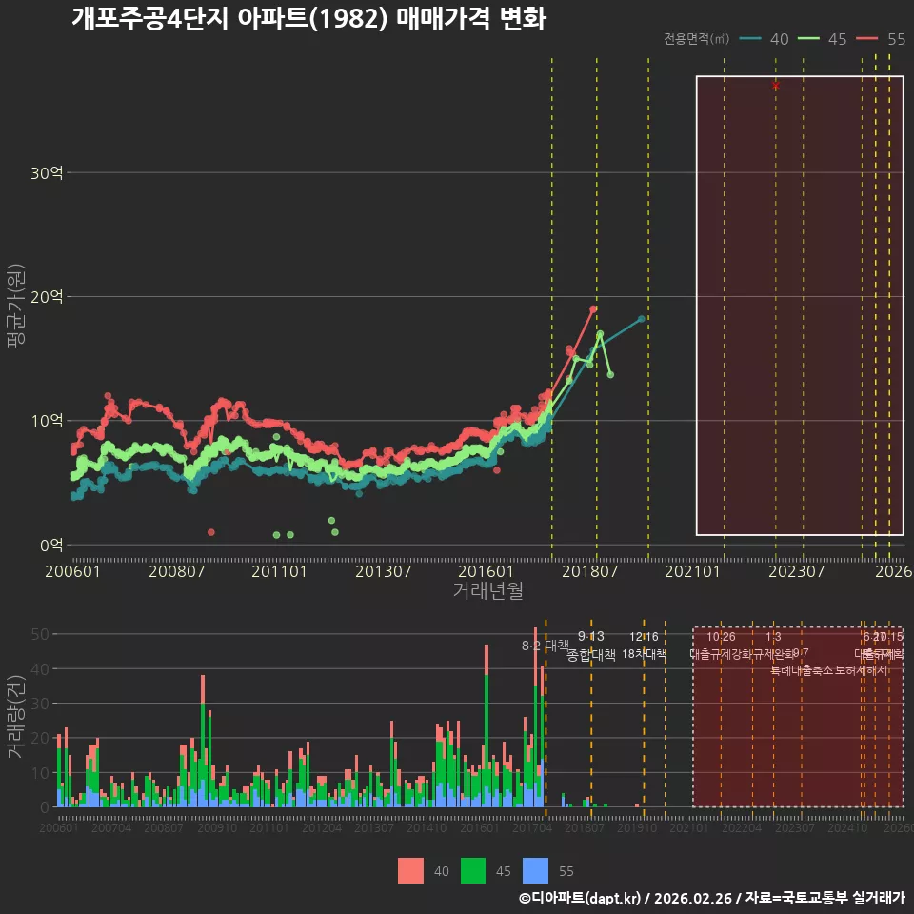Click the '거래량(건)' volume axis title

15,716
